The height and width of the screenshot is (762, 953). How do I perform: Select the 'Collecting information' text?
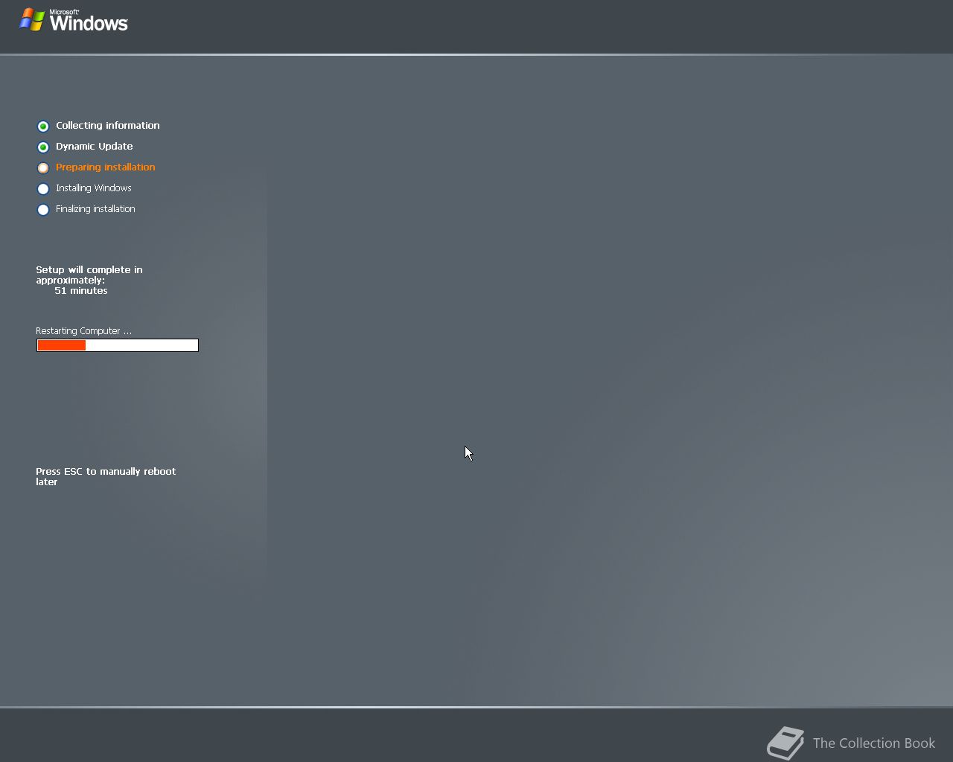(x=107, y=126)
